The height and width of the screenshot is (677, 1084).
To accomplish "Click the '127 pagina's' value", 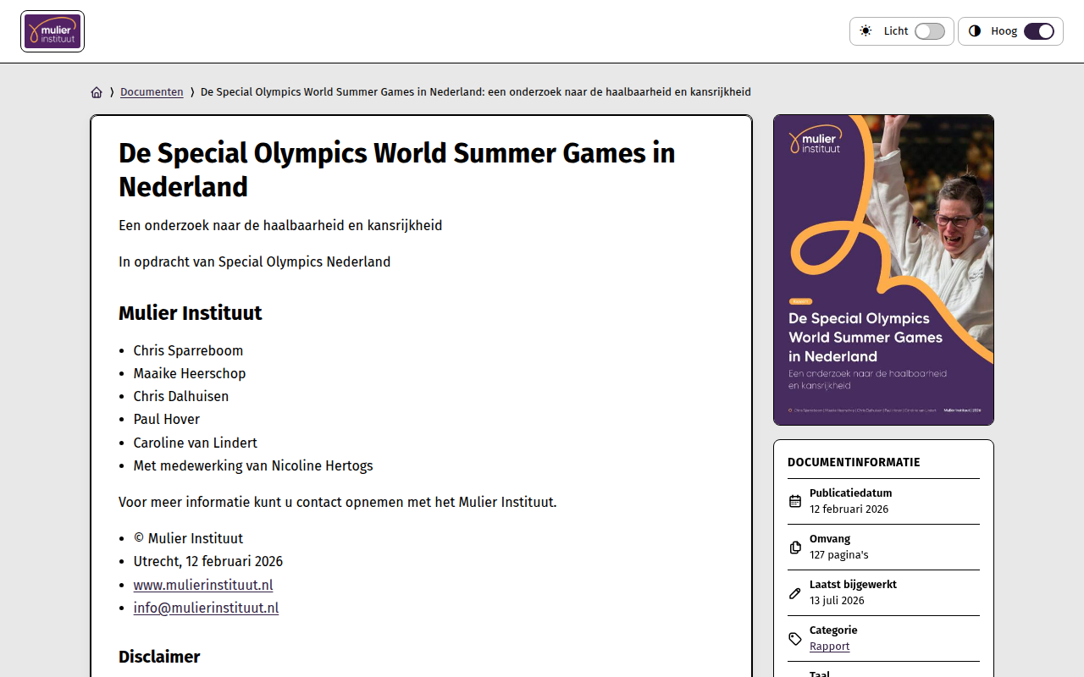I will pyautogui.click(x=839, y=555).
